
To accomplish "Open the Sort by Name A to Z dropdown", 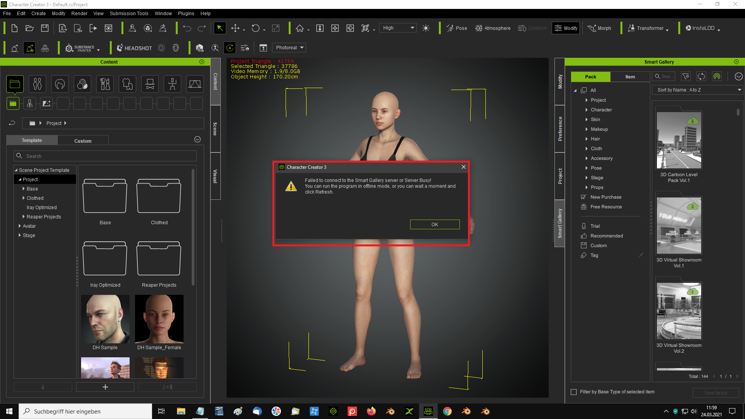I will pyautogui.click(x=698, y=90).
